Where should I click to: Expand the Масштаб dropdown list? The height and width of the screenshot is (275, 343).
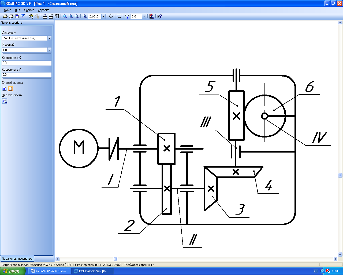pyautogui.click(x=49, y=50)
